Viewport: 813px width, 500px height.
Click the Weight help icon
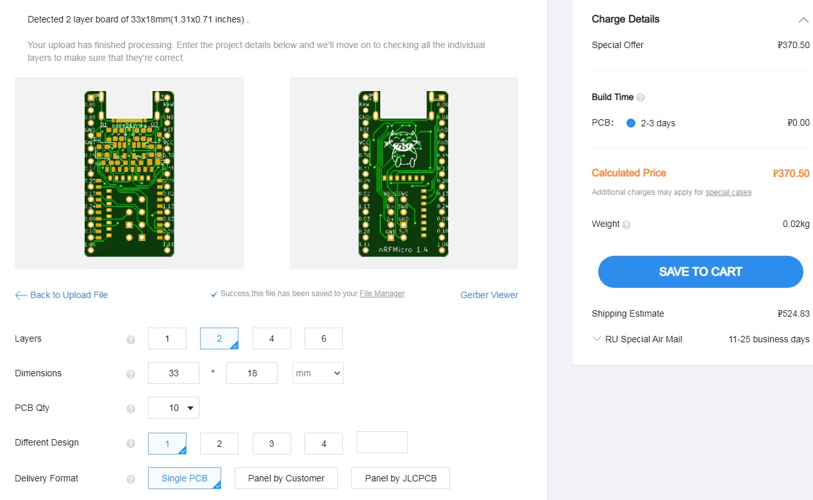tap(626, 225)
